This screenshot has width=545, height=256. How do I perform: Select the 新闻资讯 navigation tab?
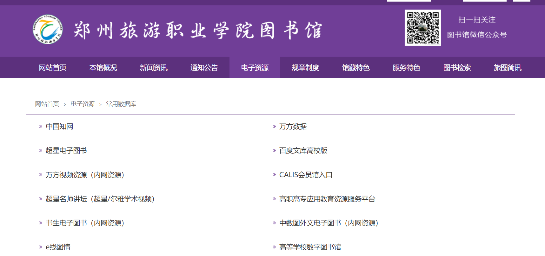(154, 67)
